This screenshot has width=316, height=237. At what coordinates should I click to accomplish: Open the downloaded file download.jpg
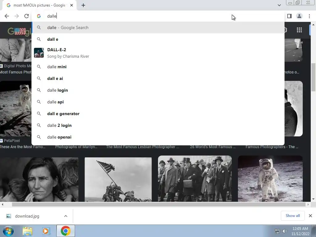(27, 216)
